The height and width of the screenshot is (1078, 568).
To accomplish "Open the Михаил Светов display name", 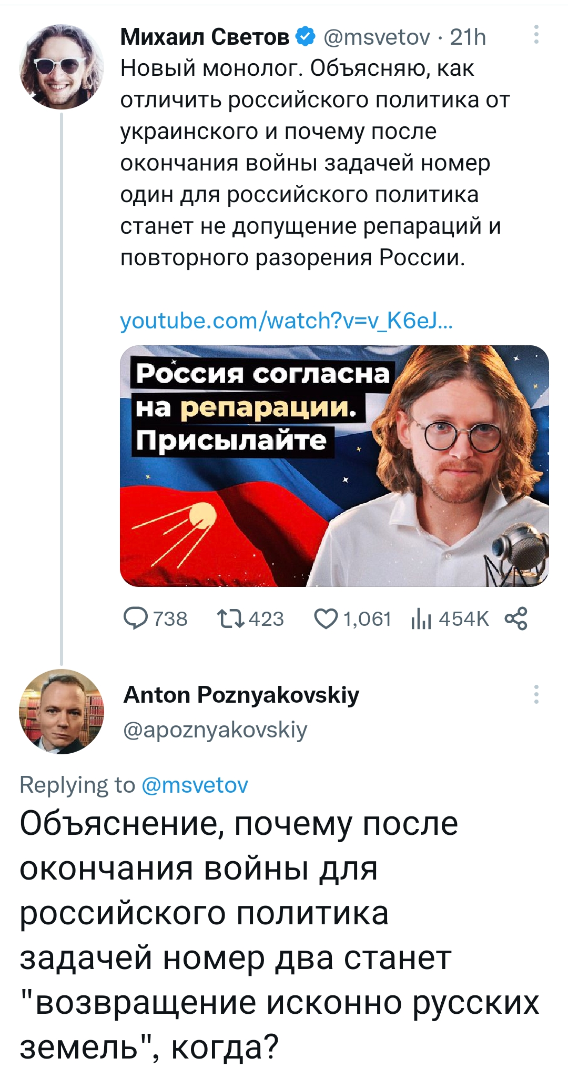I will pos(205,37).
